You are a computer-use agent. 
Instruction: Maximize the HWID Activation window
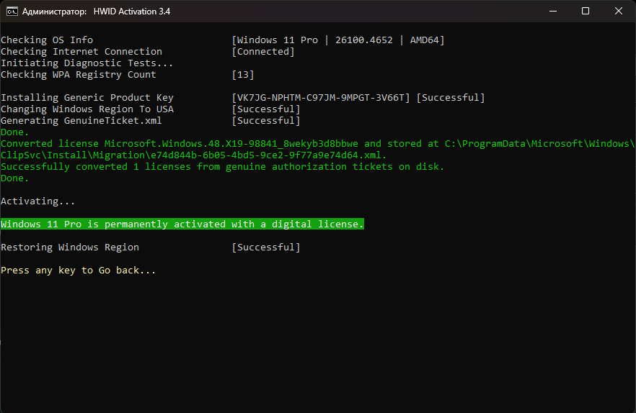(586, 12)
